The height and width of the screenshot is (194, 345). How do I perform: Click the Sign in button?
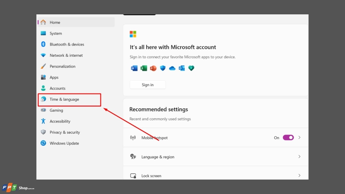click(147, 84)
